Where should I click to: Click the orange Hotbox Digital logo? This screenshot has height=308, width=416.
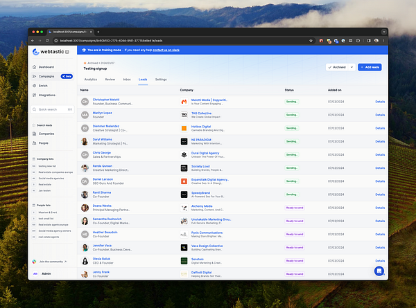(x=184, y=128)
